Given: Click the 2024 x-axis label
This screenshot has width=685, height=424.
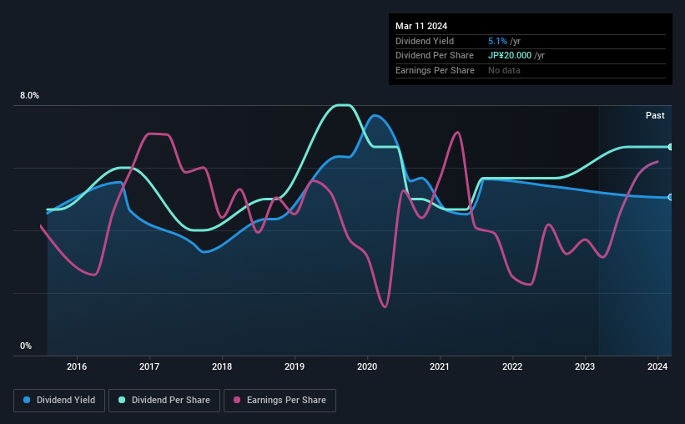Looking at the screenshot, I should point(657,366).
